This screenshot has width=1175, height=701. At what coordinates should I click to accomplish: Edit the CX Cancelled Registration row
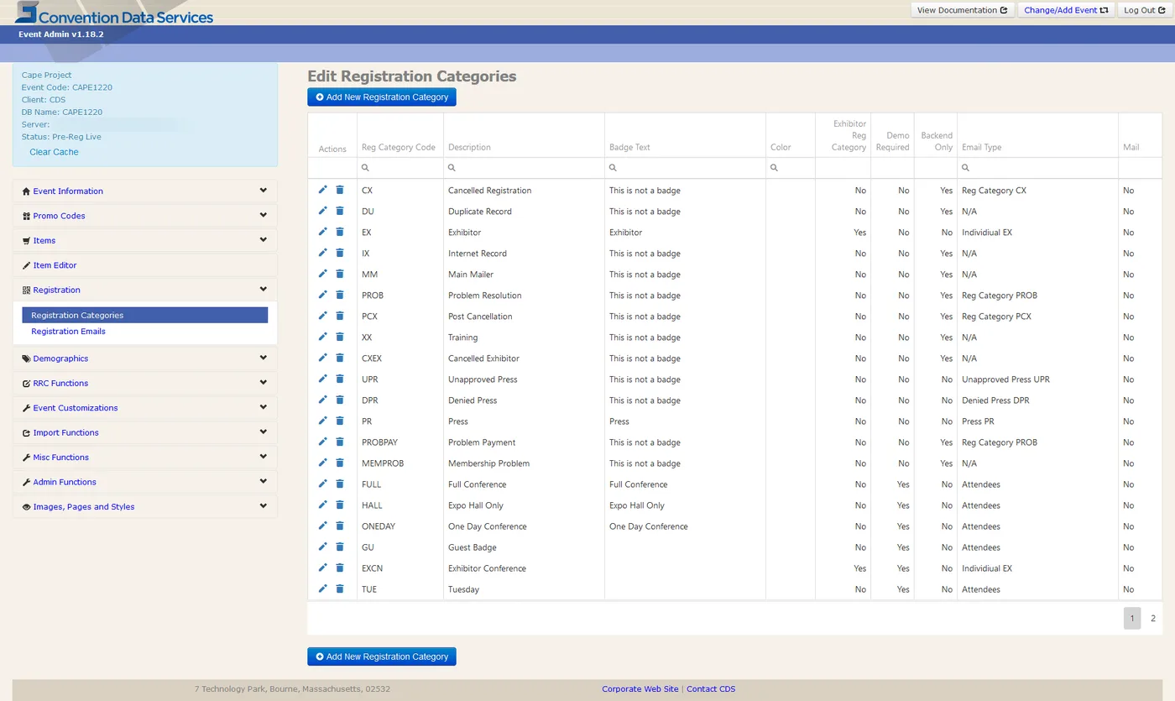pyautogui.click(x=323, y=190)
